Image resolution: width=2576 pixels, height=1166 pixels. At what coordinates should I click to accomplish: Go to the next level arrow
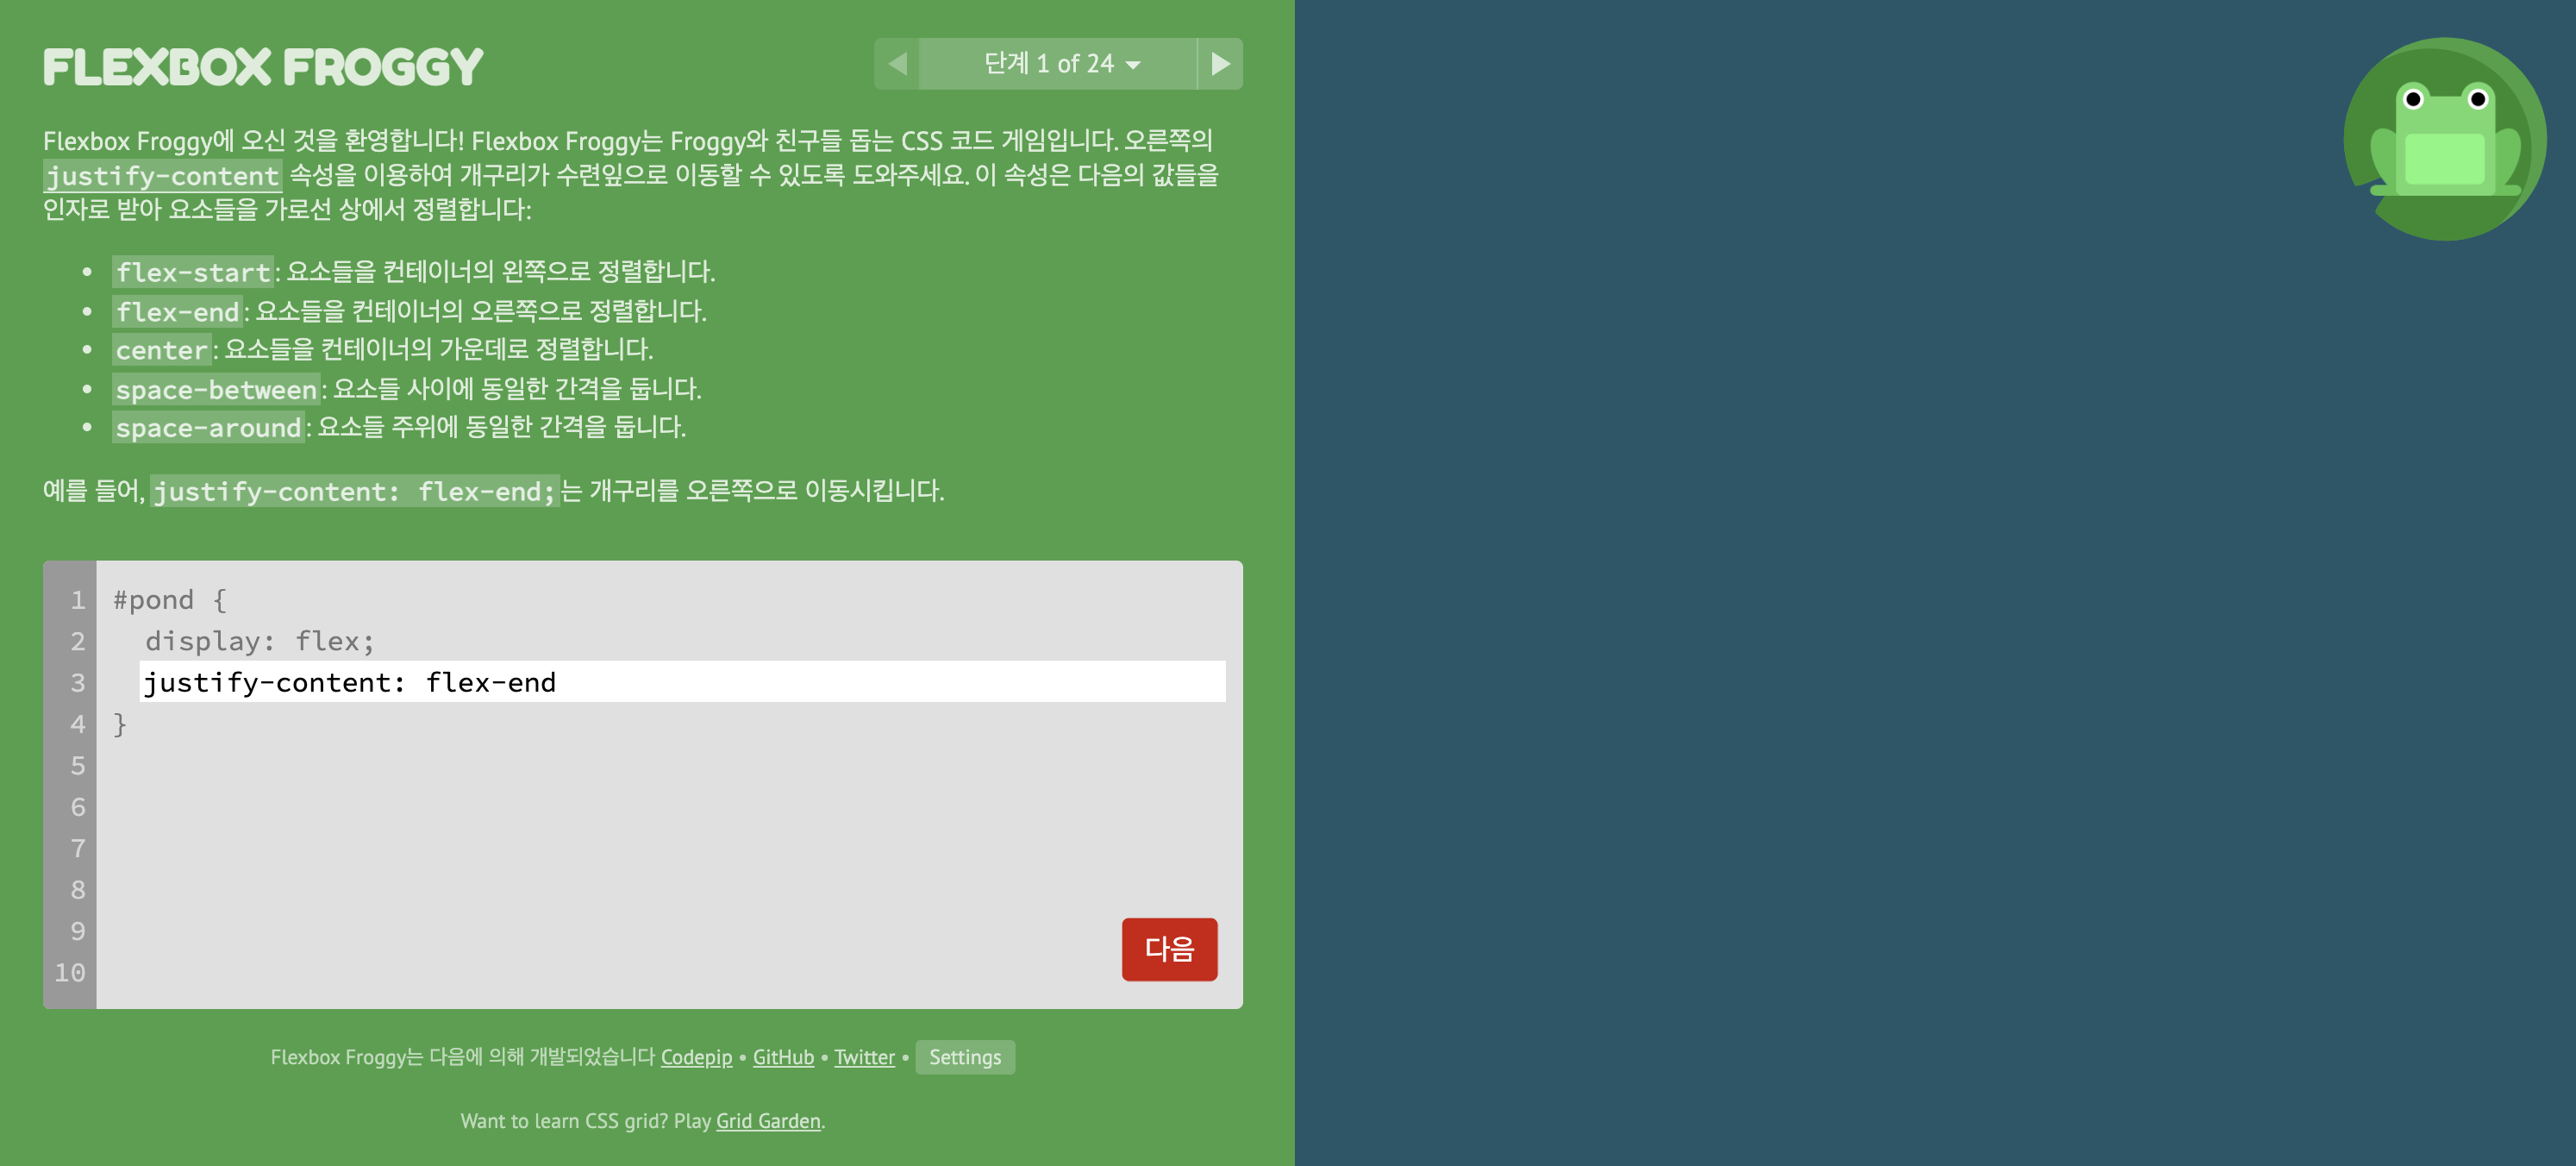pyautogui.click(x=1220, y=64)
